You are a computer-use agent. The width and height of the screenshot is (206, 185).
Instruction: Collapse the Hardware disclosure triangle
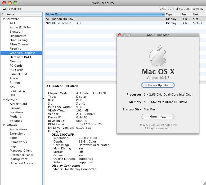click(4, 19)
